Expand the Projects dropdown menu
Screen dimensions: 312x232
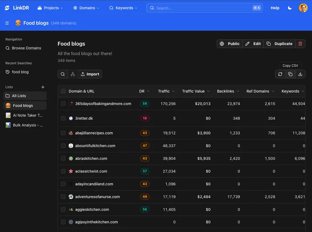tap(50, 8)
